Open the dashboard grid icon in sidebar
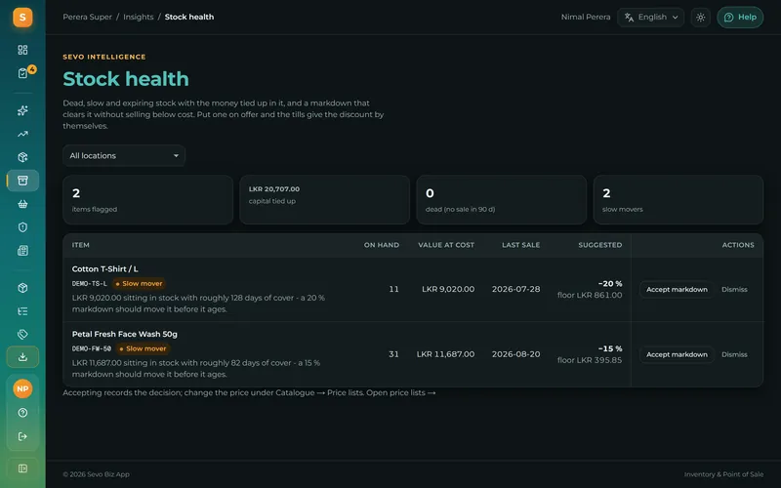 coord(22,50)
